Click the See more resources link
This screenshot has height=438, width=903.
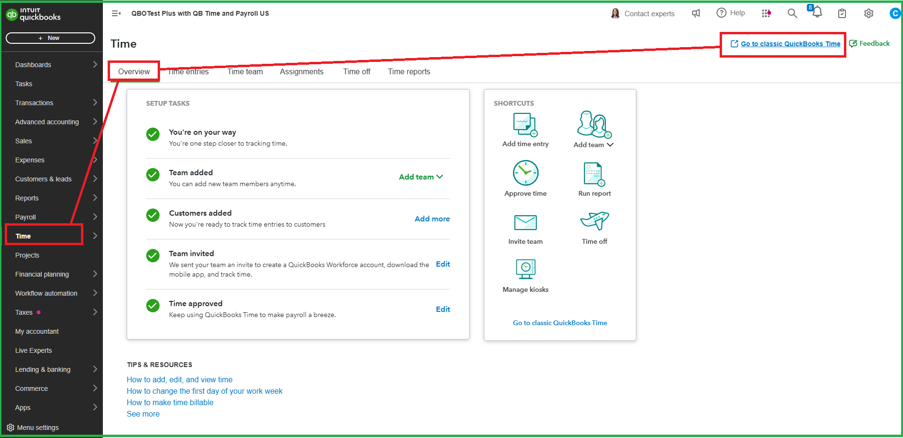143,414
